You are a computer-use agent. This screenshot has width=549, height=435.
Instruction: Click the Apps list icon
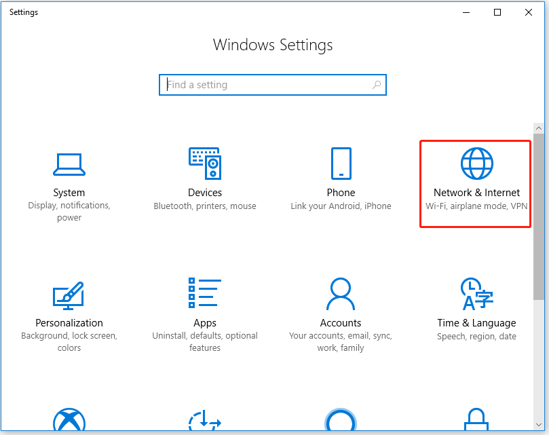coord(204,294)
